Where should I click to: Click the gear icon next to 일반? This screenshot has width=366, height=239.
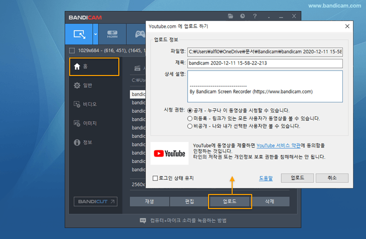coord(77,85)
